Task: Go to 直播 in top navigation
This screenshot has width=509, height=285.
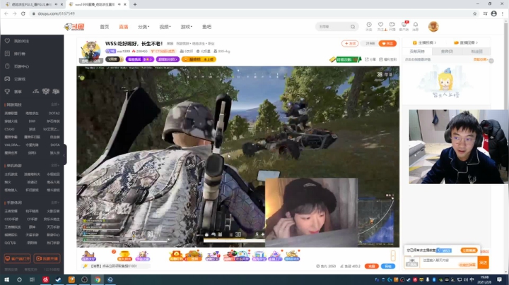Action: [x=123, y=27]
